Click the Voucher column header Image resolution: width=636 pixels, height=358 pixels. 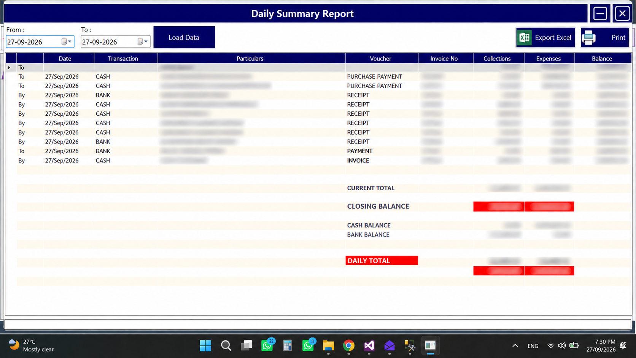point(382,58)
